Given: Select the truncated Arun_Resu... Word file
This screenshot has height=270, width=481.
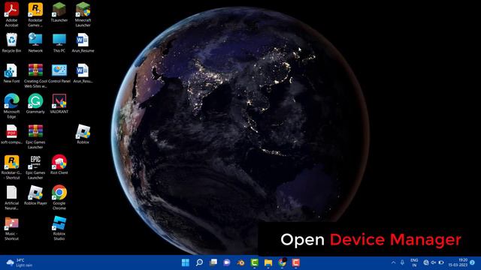Looking at the screenshot, I should [x=83, y=73].
